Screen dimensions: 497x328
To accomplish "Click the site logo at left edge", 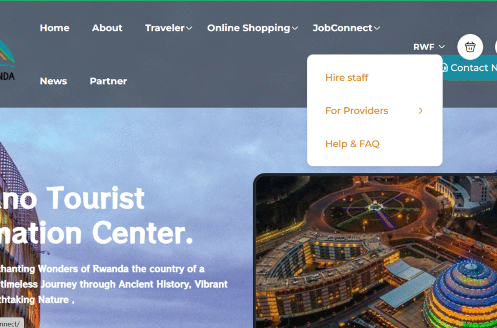I will click(7, 60).
